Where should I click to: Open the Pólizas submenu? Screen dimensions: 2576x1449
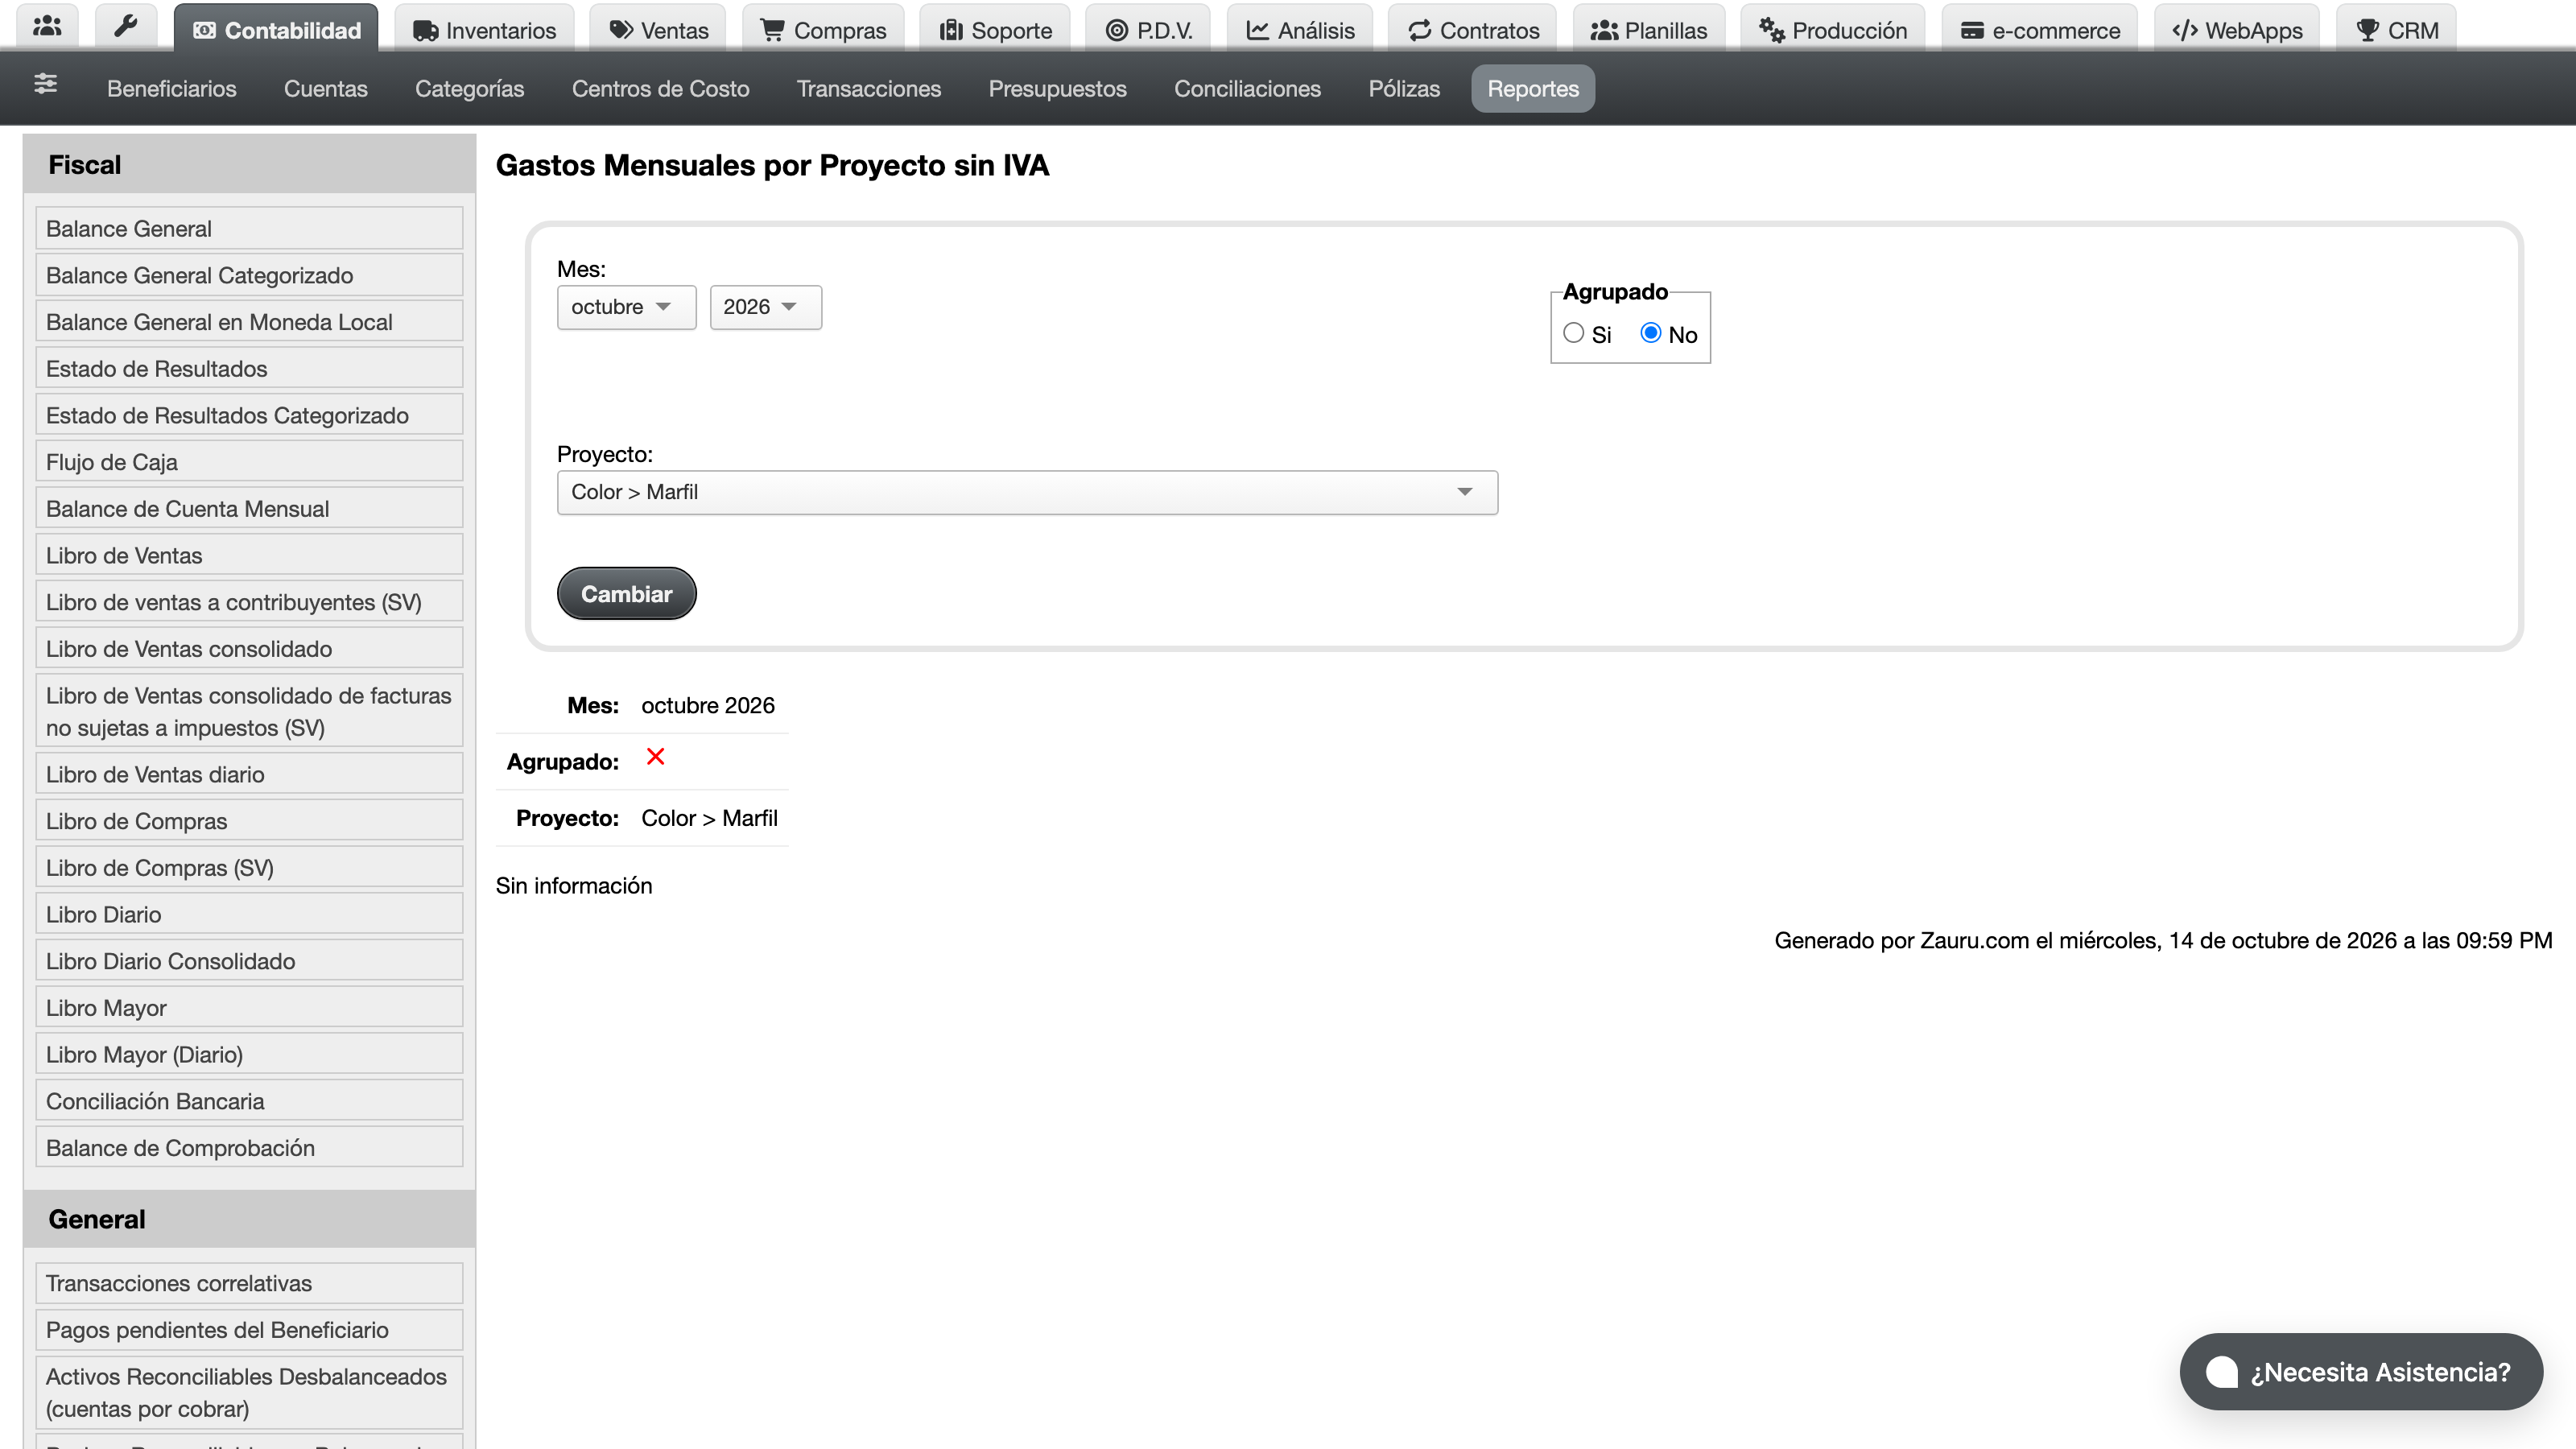[x=1404, y=88]
